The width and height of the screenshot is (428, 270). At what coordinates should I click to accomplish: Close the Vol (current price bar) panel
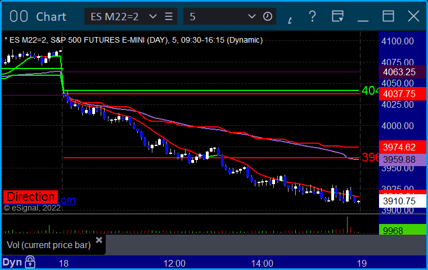99,240
